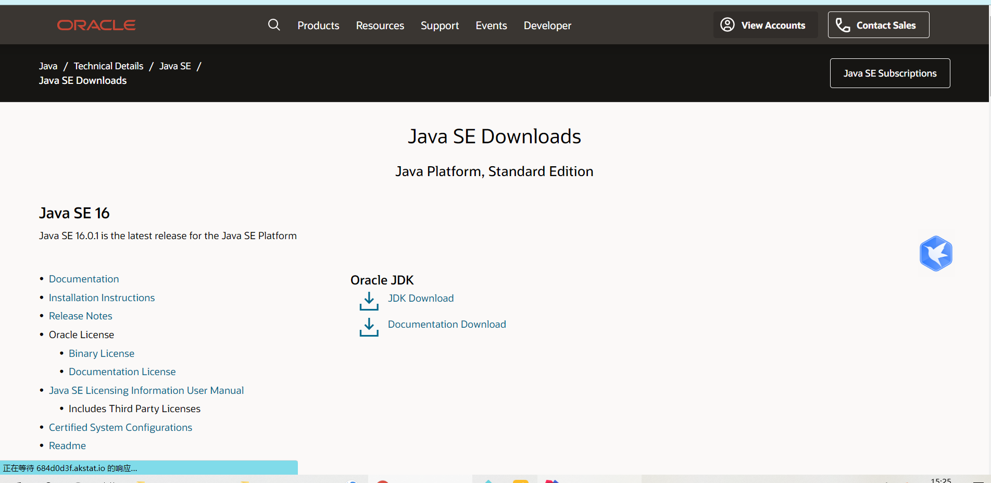Screen dimensions: 991x483
Task: Click the Java SE 16 heading
Action: [74, 213]
